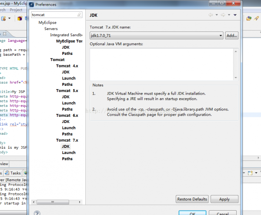261x215 pixels.
Task: Select Launch under Tomcat 5.x
Action: (x=69, y=103)
